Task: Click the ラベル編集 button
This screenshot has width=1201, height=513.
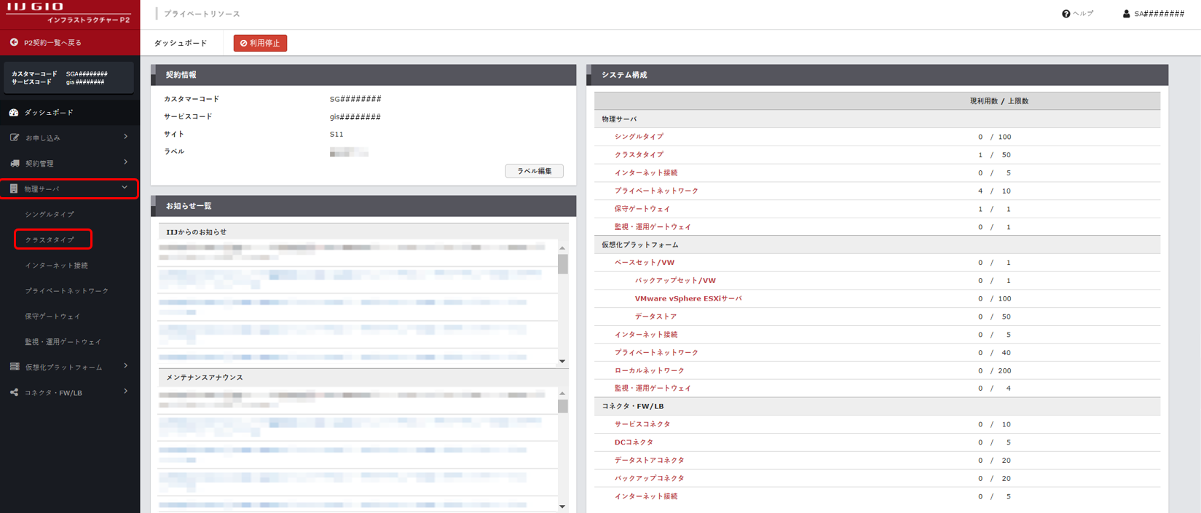Action: click(534, 171)
